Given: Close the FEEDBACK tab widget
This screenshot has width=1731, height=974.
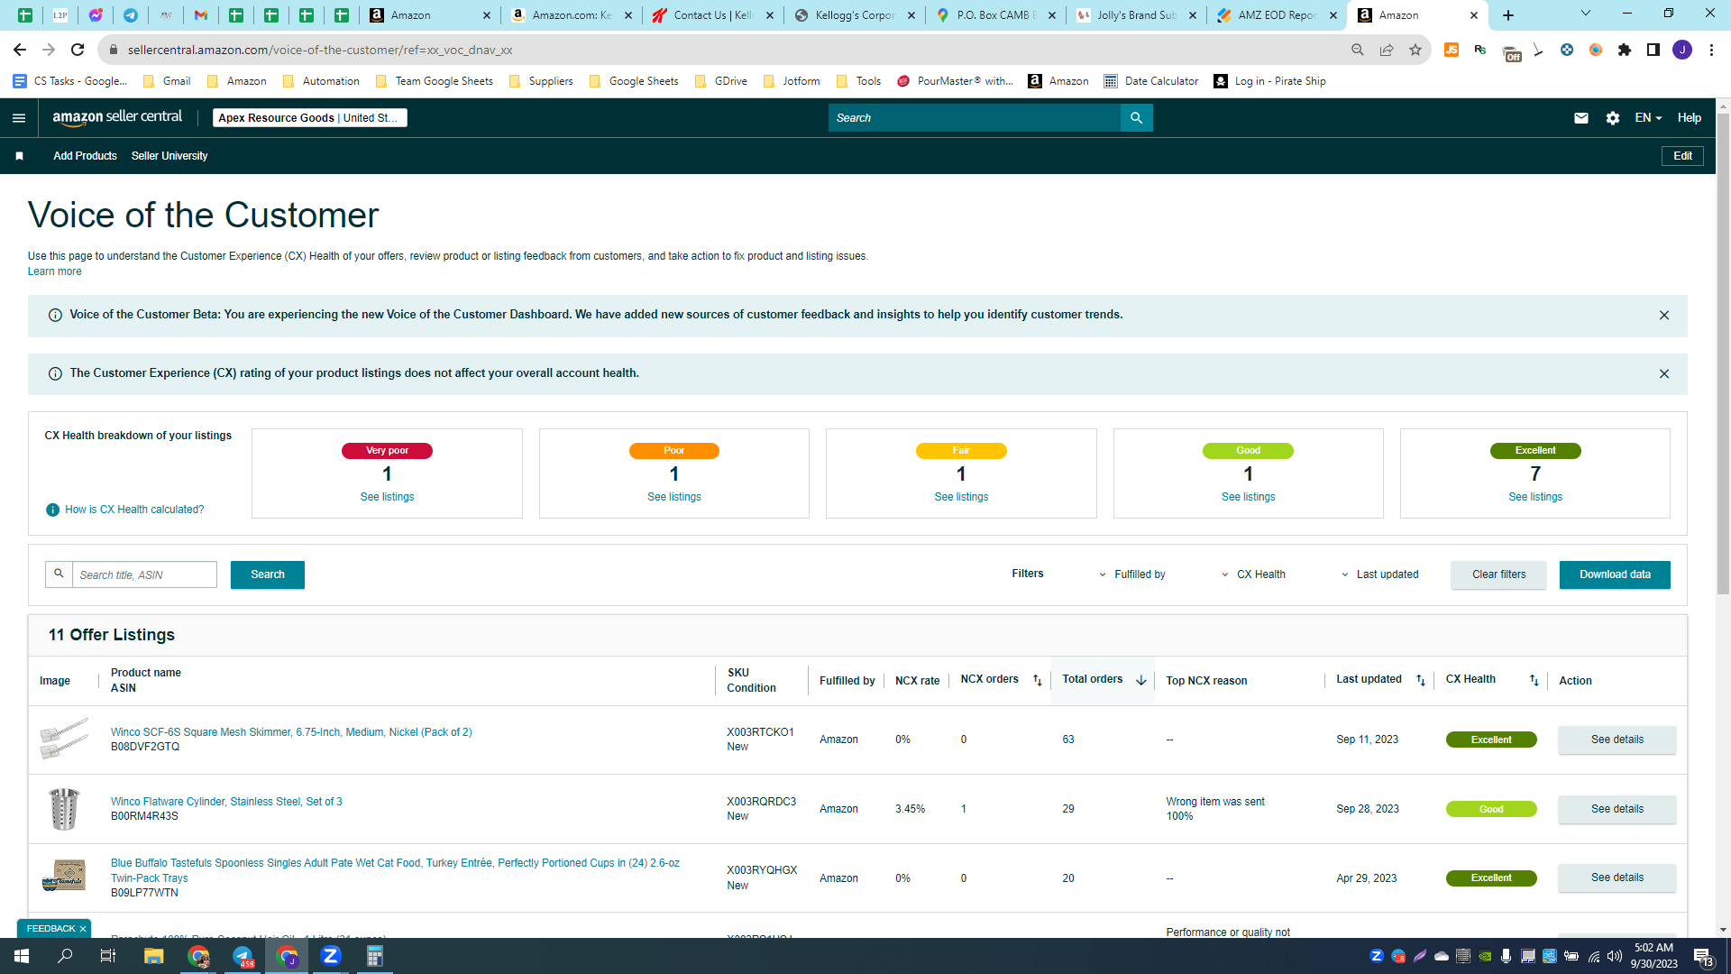Looking at the screenshot, I should click(x=83, y=930).
